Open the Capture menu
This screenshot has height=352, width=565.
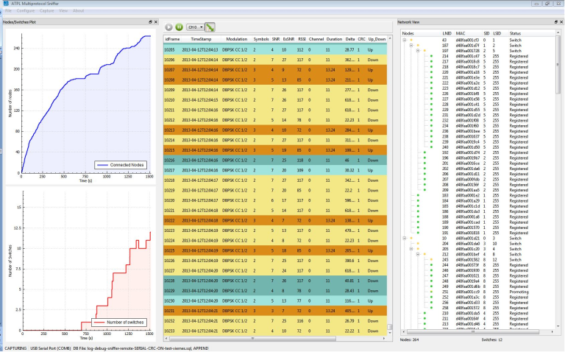tap(46, 11)
